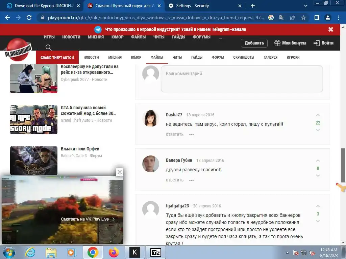Switch to Download file Курсор tab
This screenshot has height=259, width=346.
click(x=44, y=6)
